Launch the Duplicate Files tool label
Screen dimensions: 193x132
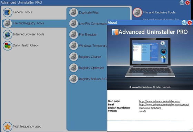pyautogui.click(x=89, y=12)
